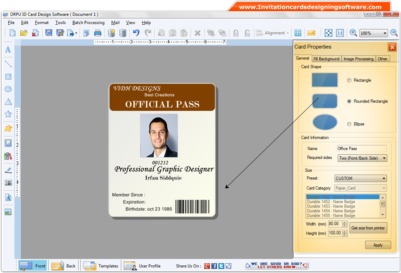Select the Rectangle shape tool
Screen dimensions: 401x273
8,77
